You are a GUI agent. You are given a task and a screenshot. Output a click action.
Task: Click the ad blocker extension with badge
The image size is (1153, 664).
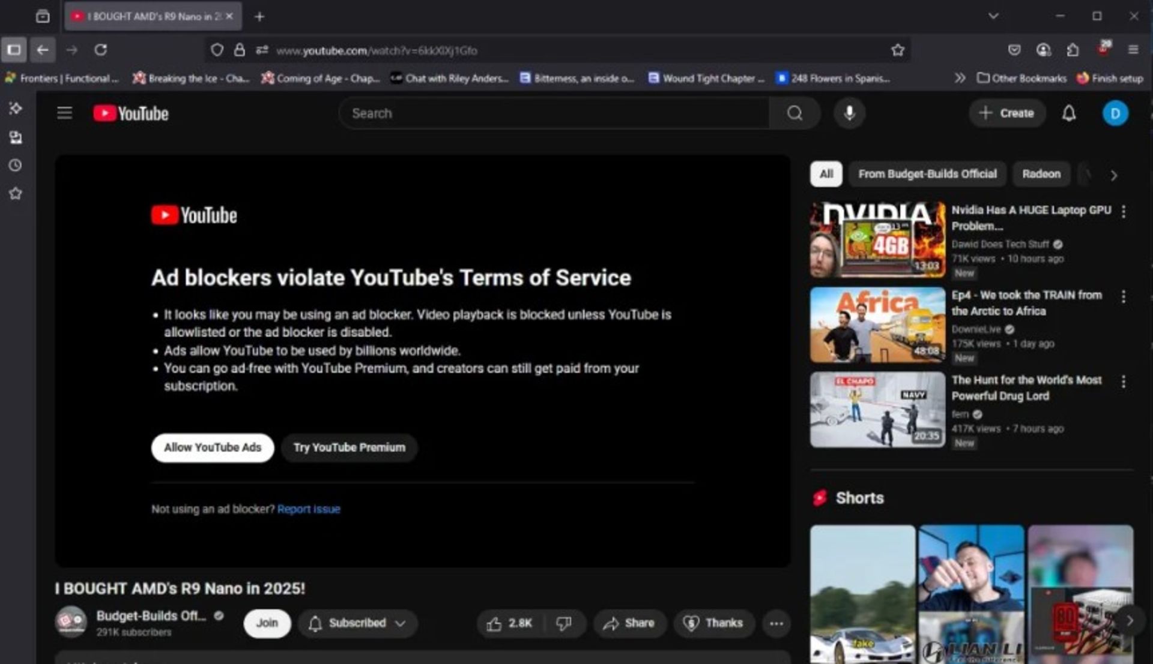[1104, 49]
